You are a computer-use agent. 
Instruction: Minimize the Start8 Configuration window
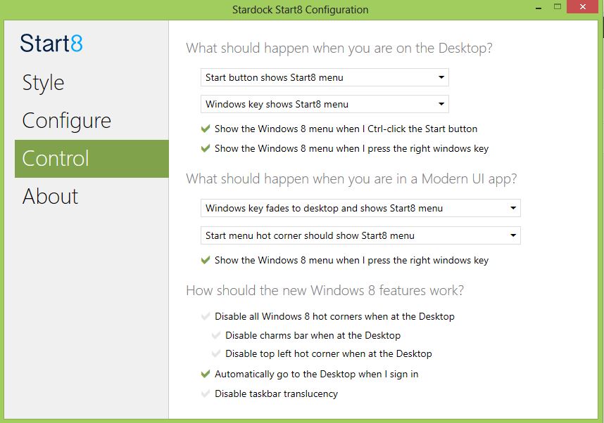tap(539, 8)
